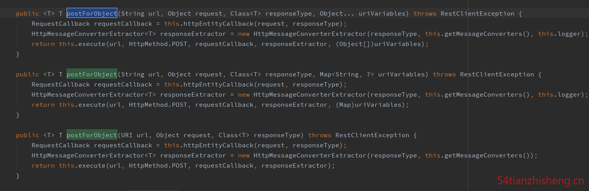Click the blue-selected postForObject method name

coord(92,13)
